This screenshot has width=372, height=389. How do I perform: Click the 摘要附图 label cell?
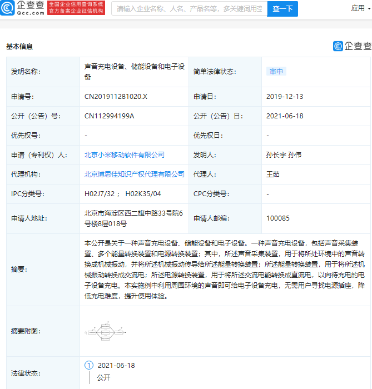[43, 331]
